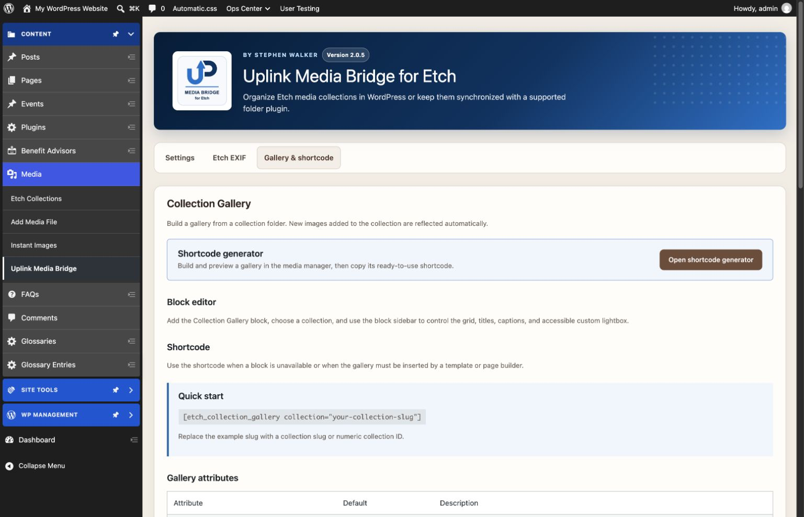804x517 pixels.
Task: Open Glossary Entries submenu list icon
Action: pyautogui.click(x=131, y=365)
